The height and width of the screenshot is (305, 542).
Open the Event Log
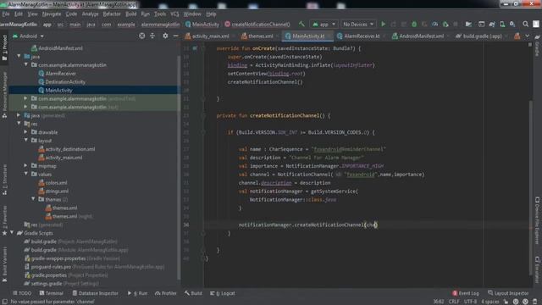[x=466, y=293]
